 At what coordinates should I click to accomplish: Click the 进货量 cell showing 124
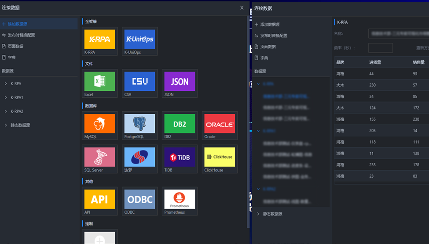[372, 108]
